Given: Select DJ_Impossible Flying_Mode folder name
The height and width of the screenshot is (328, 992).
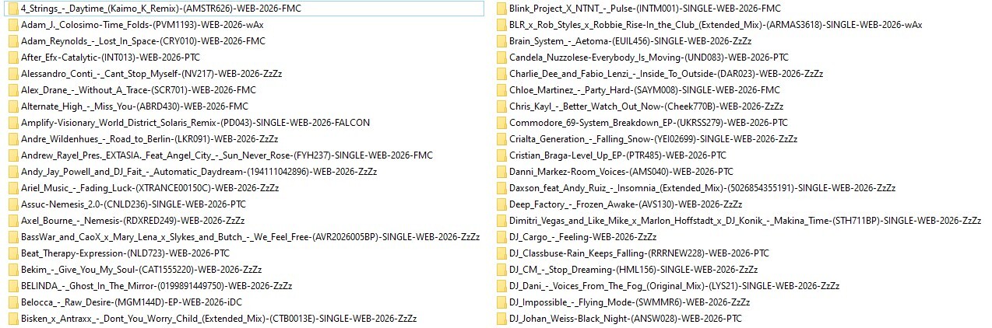Looking at the screenshot, I should coord(630,302).
